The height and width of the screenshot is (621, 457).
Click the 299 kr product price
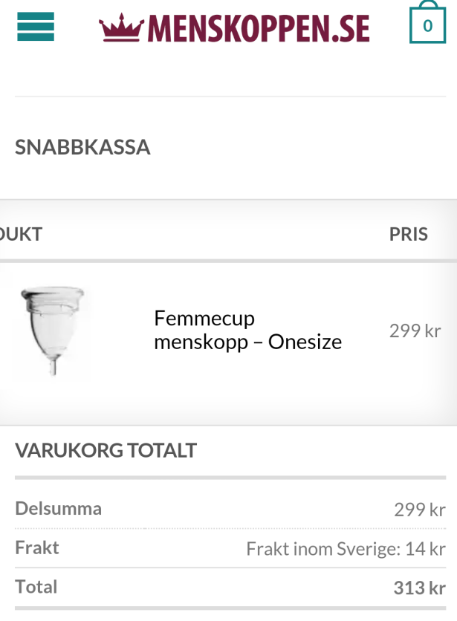point(415,331)
